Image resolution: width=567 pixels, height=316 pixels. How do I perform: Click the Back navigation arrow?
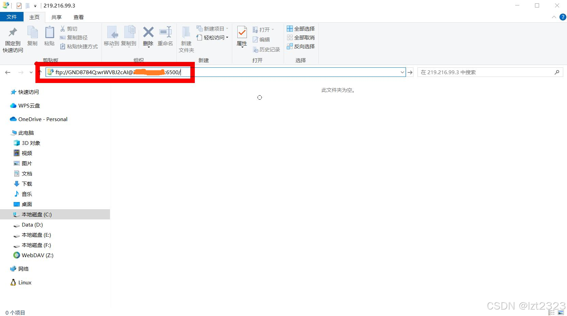click(x=8, y=72)
